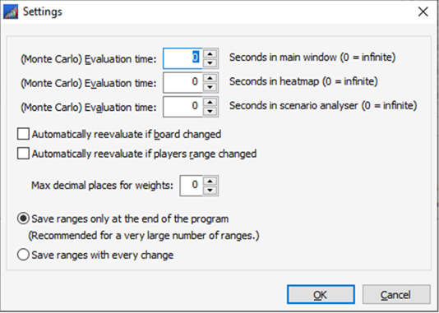Focus the heatmap evaluation time field
This screenshot has height=313, width=439.
(x=183, y=82)
